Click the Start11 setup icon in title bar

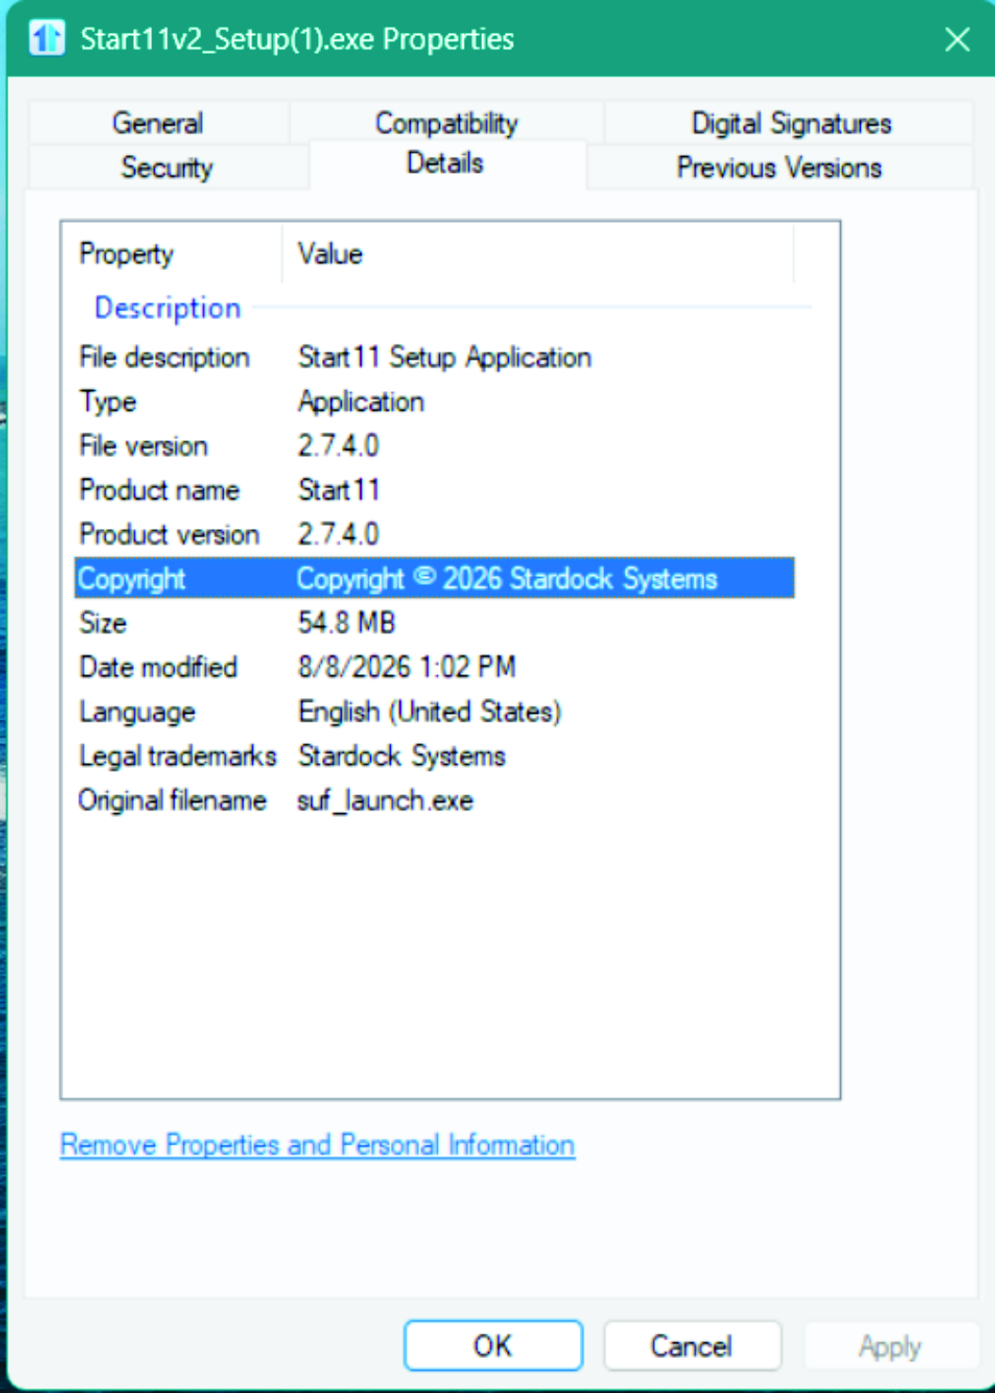pyautogui.click(x=46, y=39)
